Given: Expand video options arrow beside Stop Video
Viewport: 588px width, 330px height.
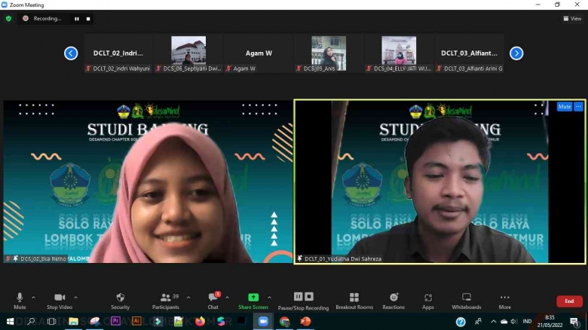Looking at the screenshot, I should (x=75, y=297).
